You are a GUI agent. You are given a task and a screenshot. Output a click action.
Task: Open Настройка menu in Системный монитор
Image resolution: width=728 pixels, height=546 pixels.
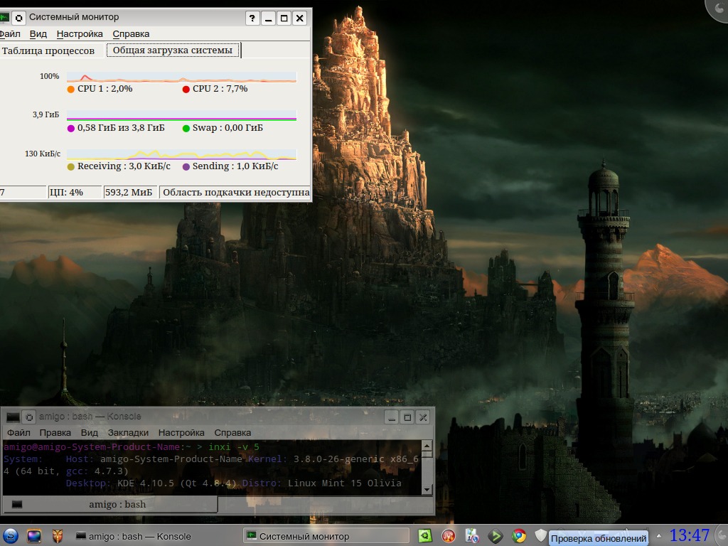[x=80, y=34]
